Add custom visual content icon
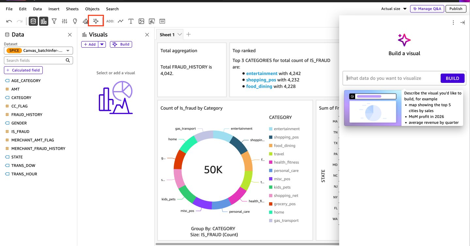The width and height of the screenshot is (470, 246). [x=152, y=21]
